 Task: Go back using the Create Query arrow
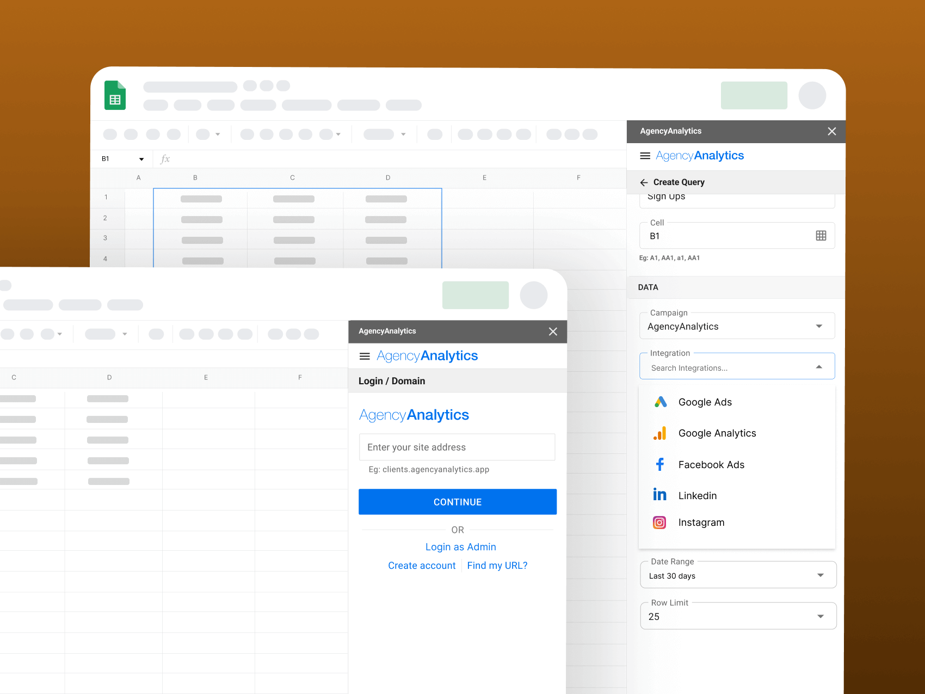click(x=644, y=182)
